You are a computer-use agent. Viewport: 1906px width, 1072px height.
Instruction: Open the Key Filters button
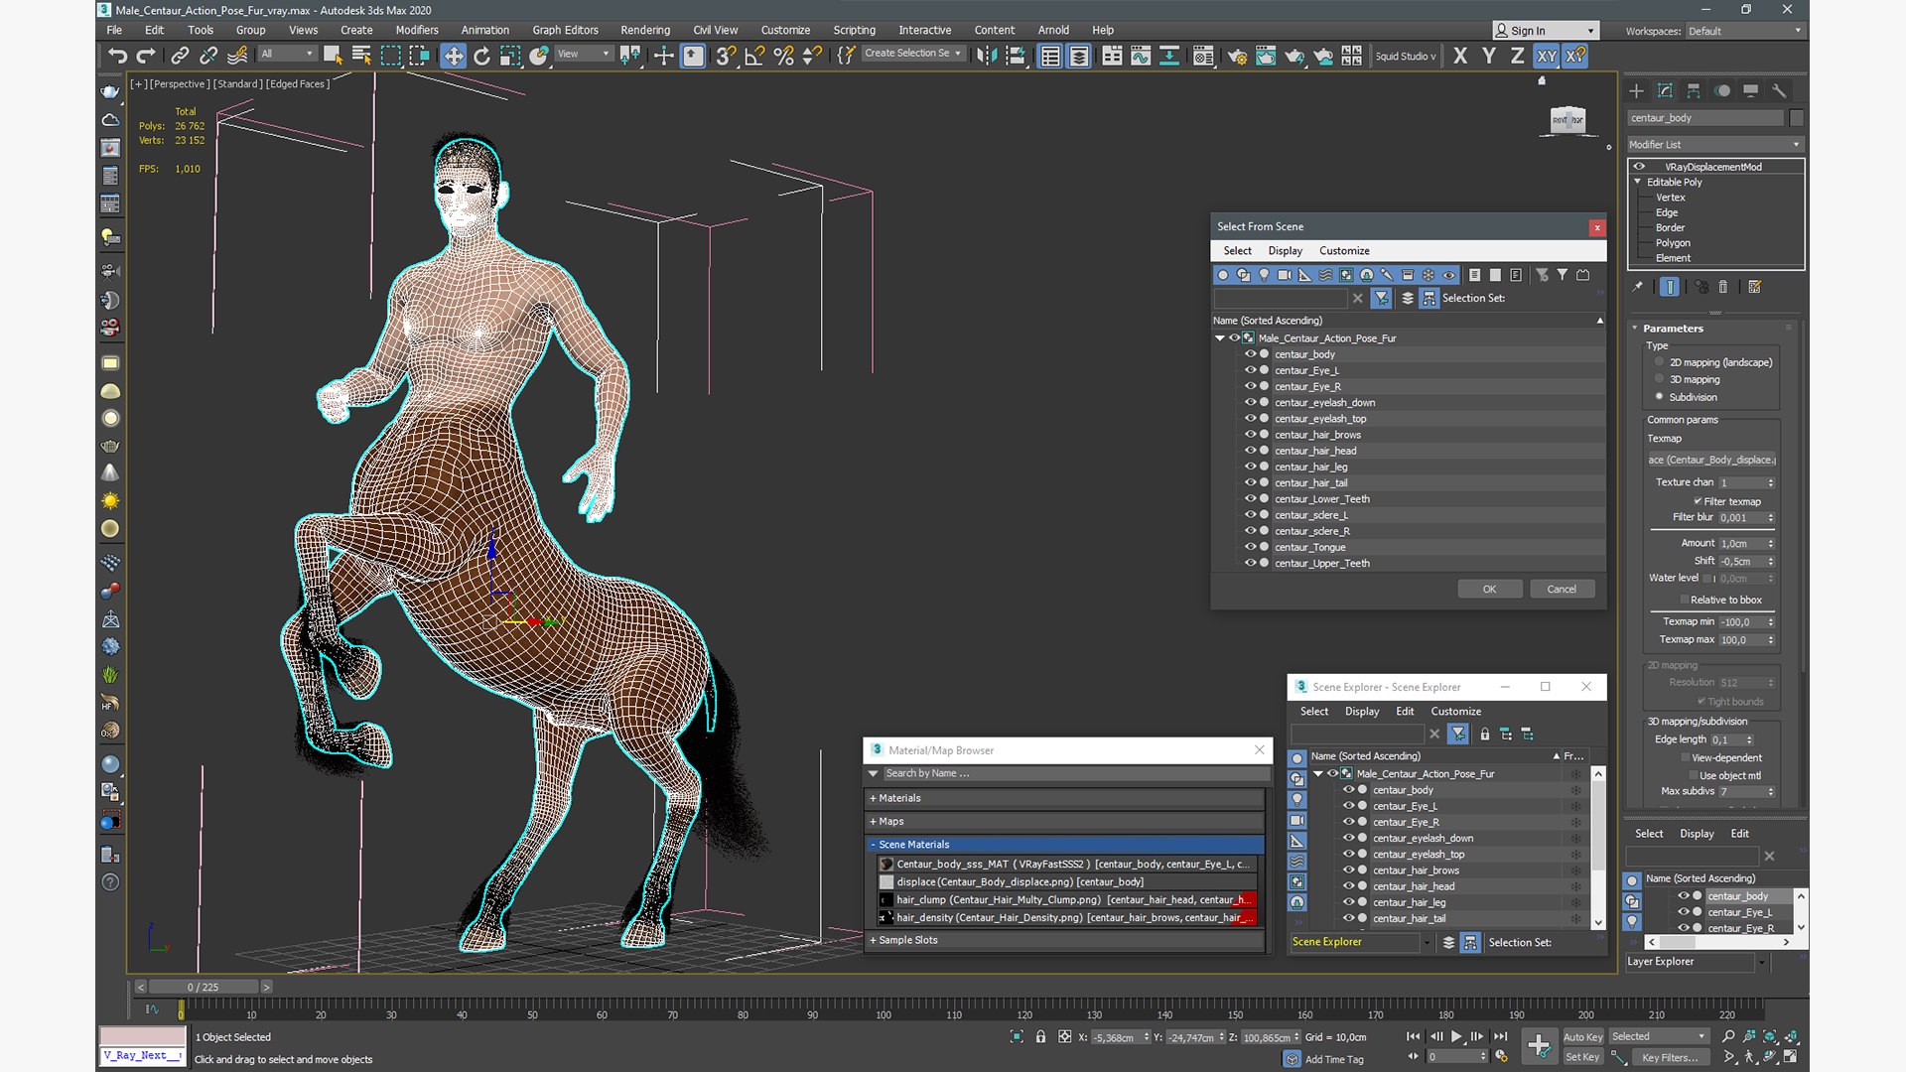pos(1670,1057)
